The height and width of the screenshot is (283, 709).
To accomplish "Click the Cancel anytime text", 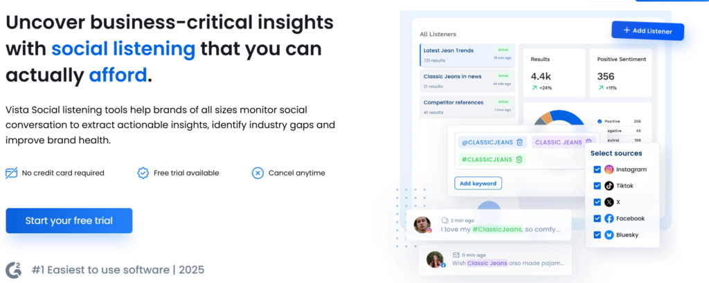I will [x=296, y=173].
